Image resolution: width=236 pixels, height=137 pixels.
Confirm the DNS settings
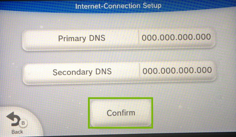(x=121, y=113)
